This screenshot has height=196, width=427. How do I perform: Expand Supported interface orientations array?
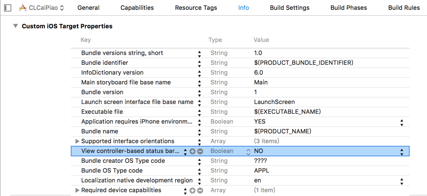coord(77,141)
